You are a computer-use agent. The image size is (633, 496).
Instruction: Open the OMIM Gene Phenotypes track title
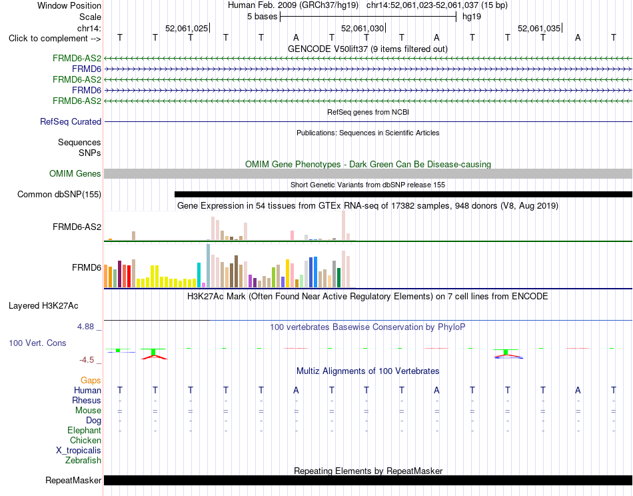(x=368, y=165)
